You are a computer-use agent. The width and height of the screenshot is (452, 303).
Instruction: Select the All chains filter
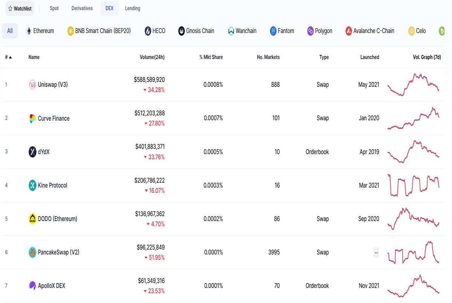(x=10, y=31)
